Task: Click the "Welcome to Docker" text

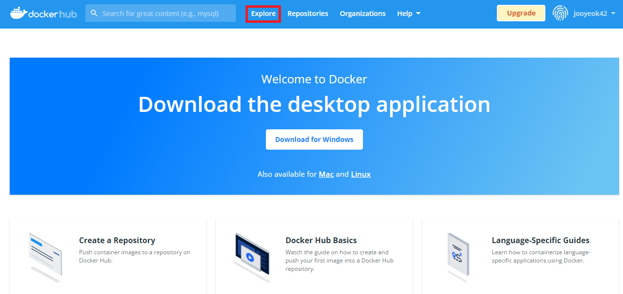Action: click(314, 79)
